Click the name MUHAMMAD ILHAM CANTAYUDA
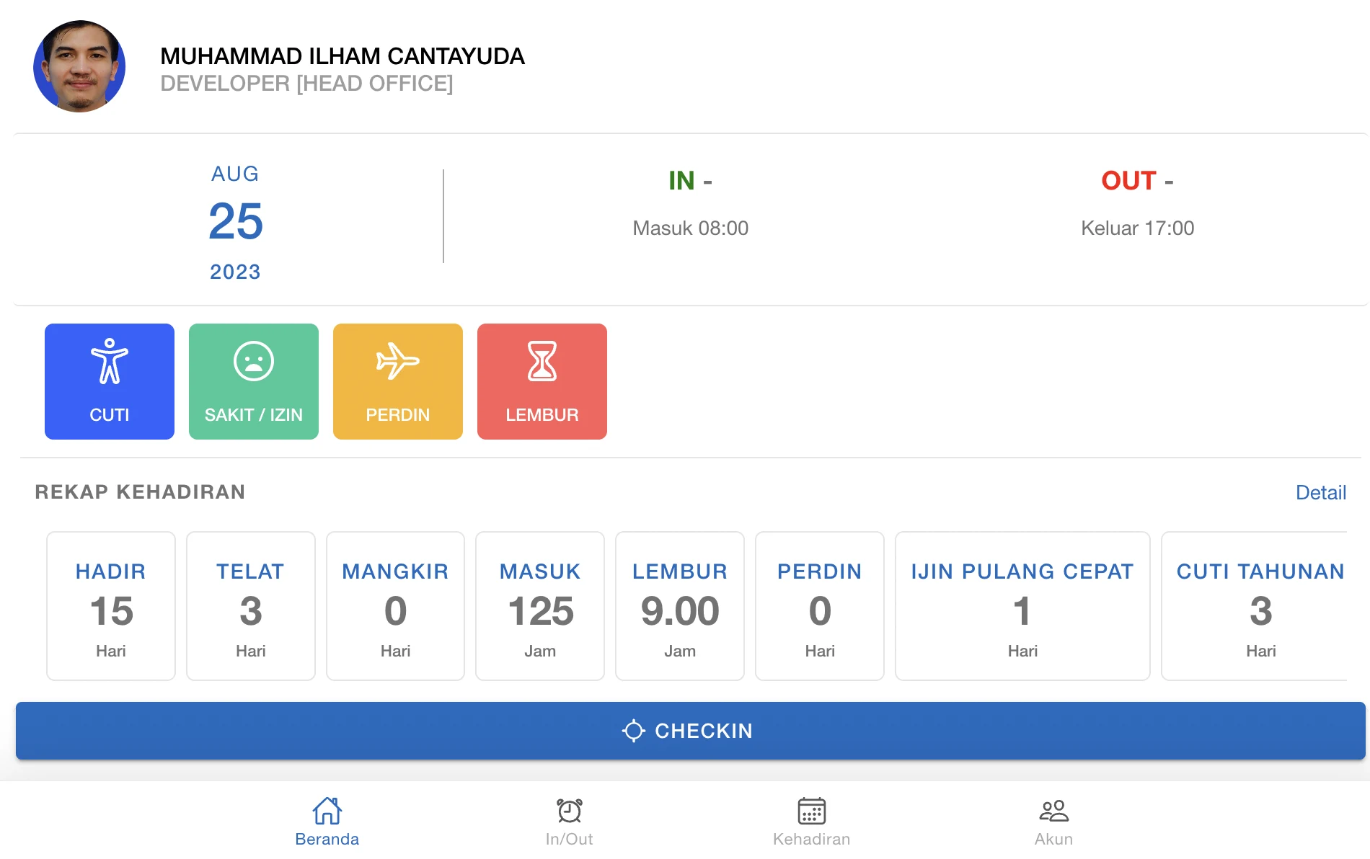Viewport: 1370px width, 859px height. [x=342, y=56]
